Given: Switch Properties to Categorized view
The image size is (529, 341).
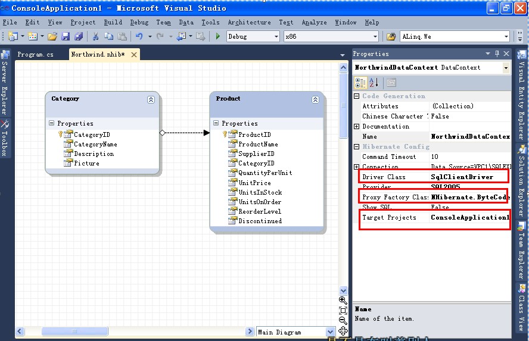Looking at the screenshot, I should point(360,83).
